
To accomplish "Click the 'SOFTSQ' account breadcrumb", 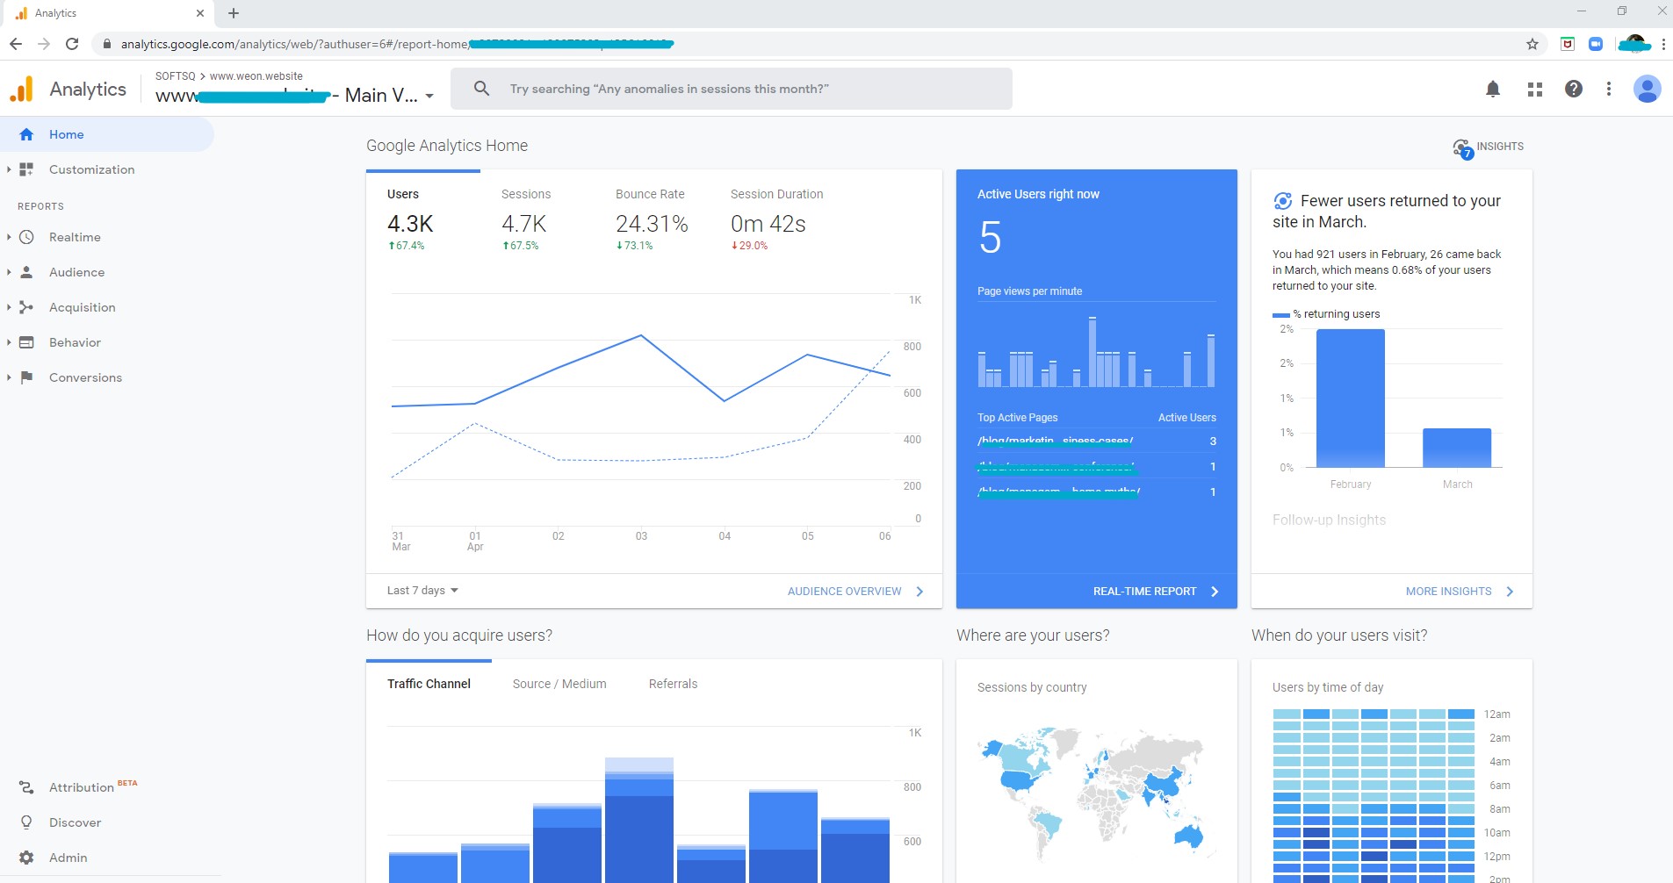I will (175, 76).
